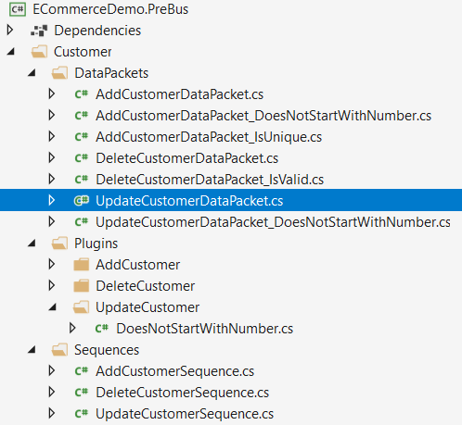Select DeleteCustomerDataPacket_IsValid.cs file
Screen dimensions: 462x425
210,180
